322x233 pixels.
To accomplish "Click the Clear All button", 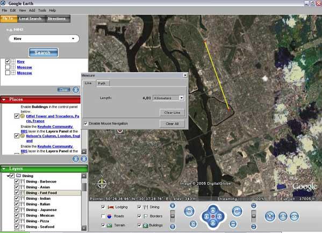I will (172, 123).
